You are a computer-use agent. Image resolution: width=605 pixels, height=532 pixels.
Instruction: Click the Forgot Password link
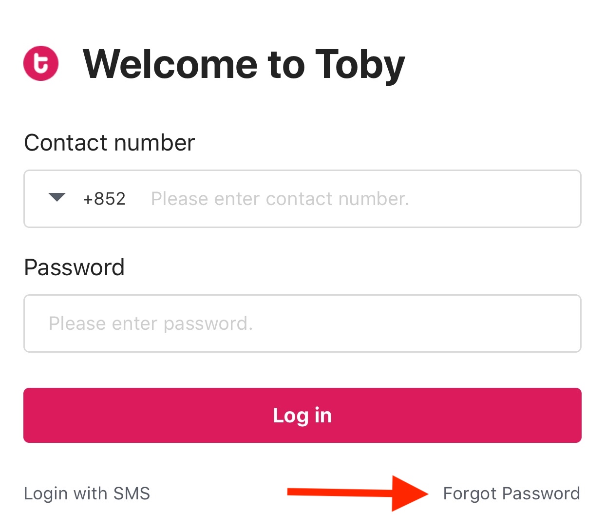click(511, 494)
